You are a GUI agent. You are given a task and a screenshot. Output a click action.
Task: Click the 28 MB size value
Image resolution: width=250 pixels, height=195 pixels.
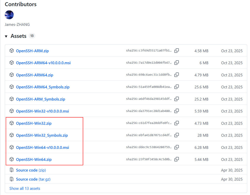pos(203,135)
